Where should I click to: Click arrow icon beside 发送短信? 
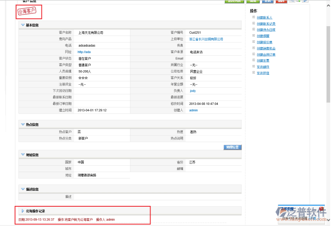coord(254,72)
